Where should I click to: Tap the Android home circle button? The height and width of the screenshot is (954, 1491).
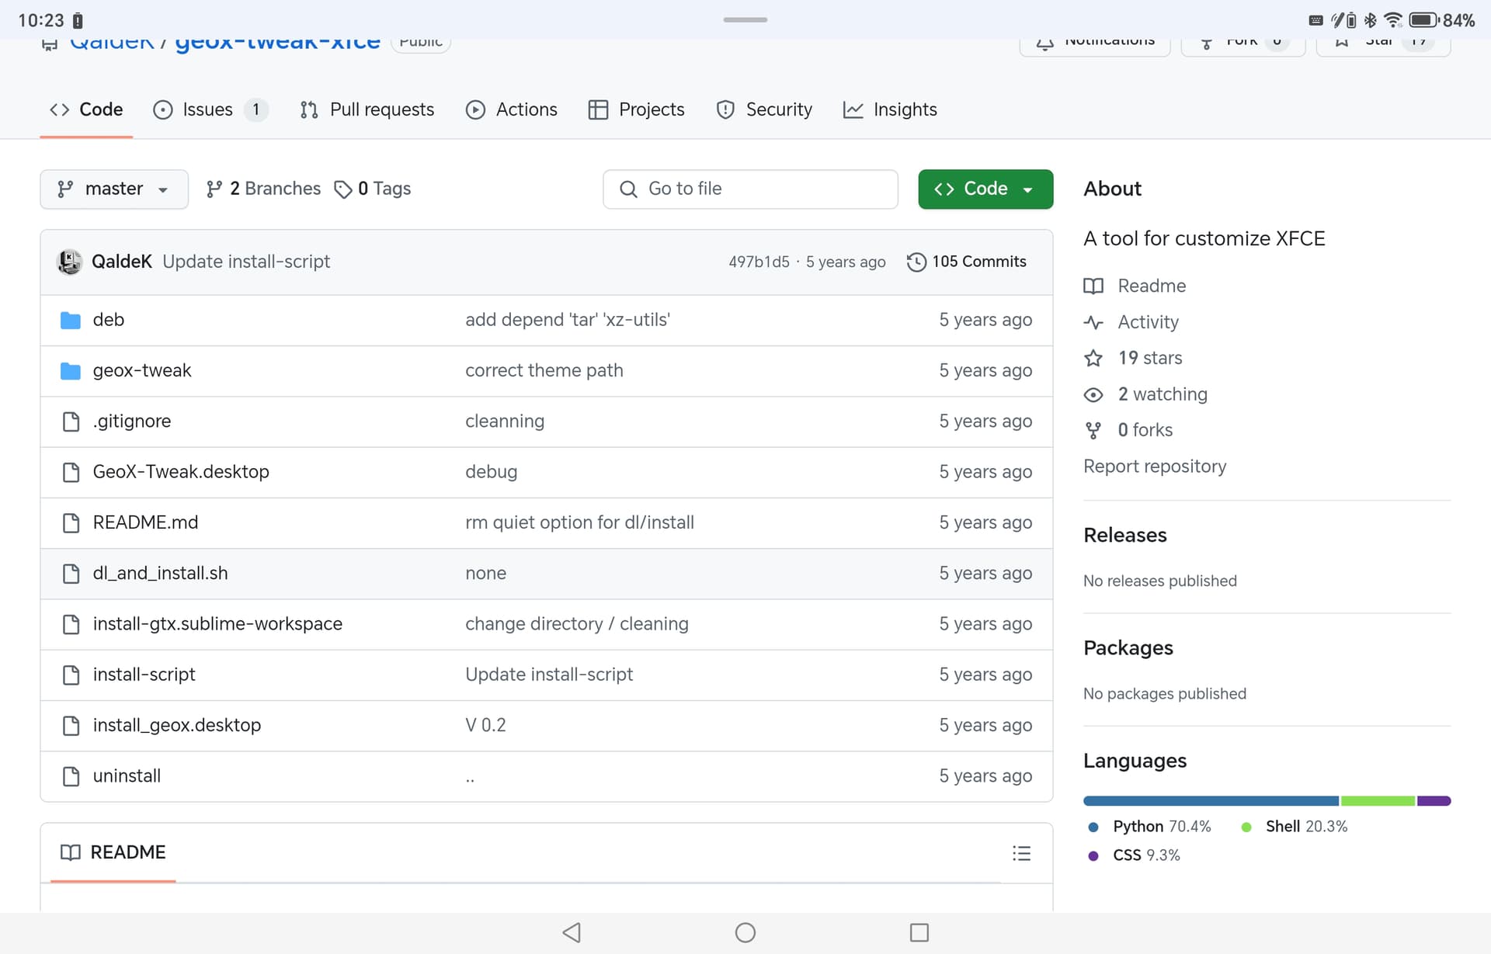pyautogui.click(x=745, y=932)
